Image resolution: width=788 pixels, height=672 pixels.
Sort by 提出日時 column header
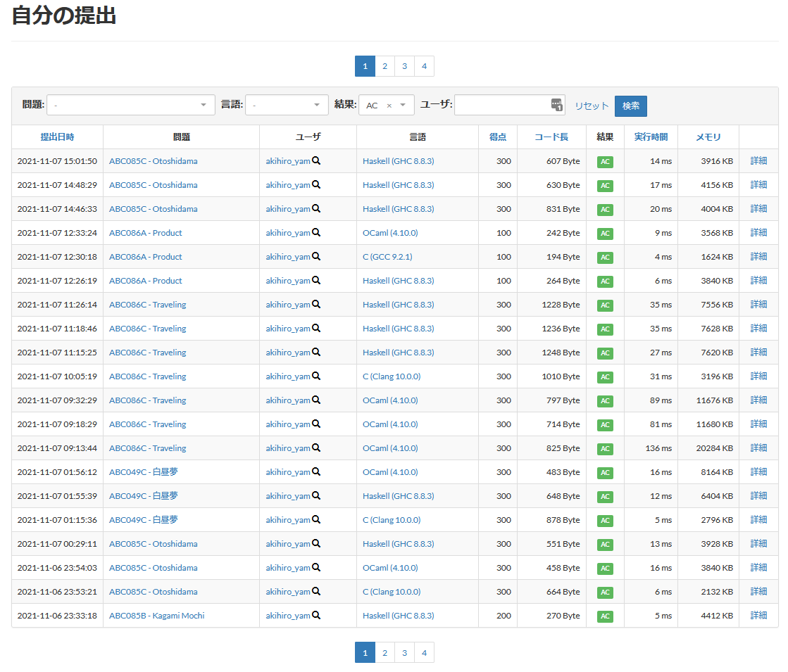tap(57, 137)
